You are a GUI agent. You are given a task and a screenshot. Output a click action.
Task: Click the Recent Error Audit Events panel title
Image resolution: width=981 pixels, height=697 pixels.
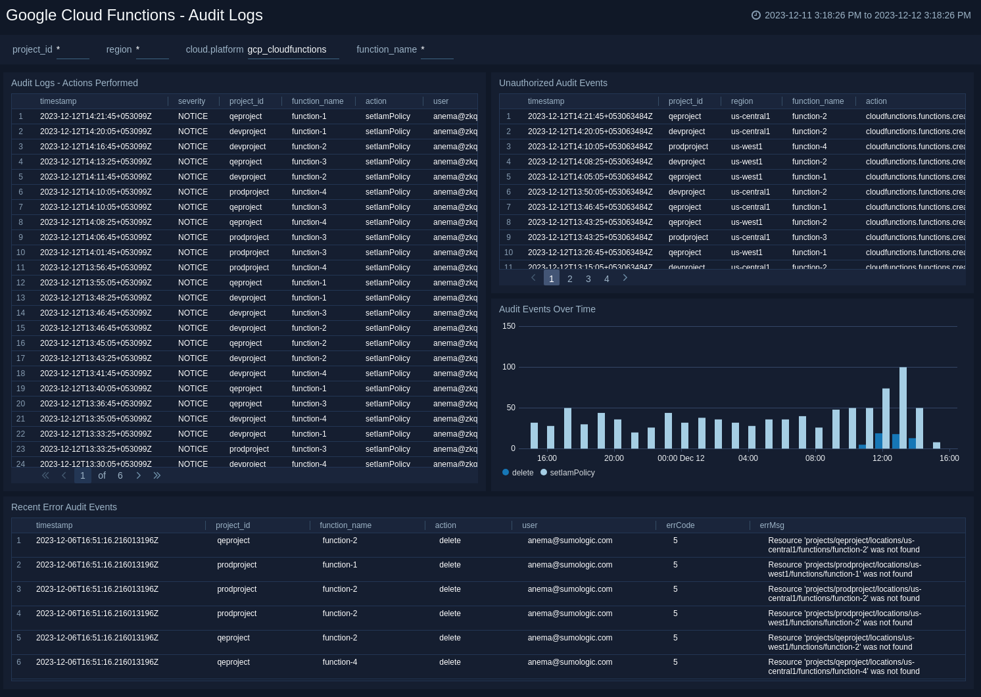click(x=64, y=507)
